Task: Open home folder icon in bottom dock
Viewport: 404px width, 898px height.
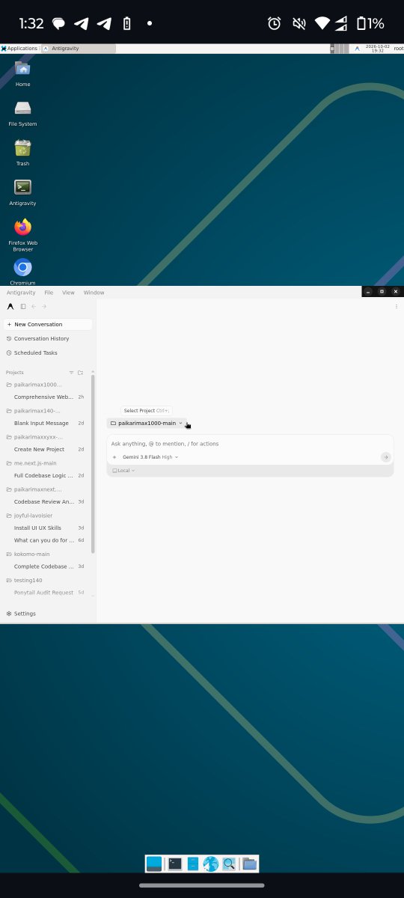Action: pos(249,864)
